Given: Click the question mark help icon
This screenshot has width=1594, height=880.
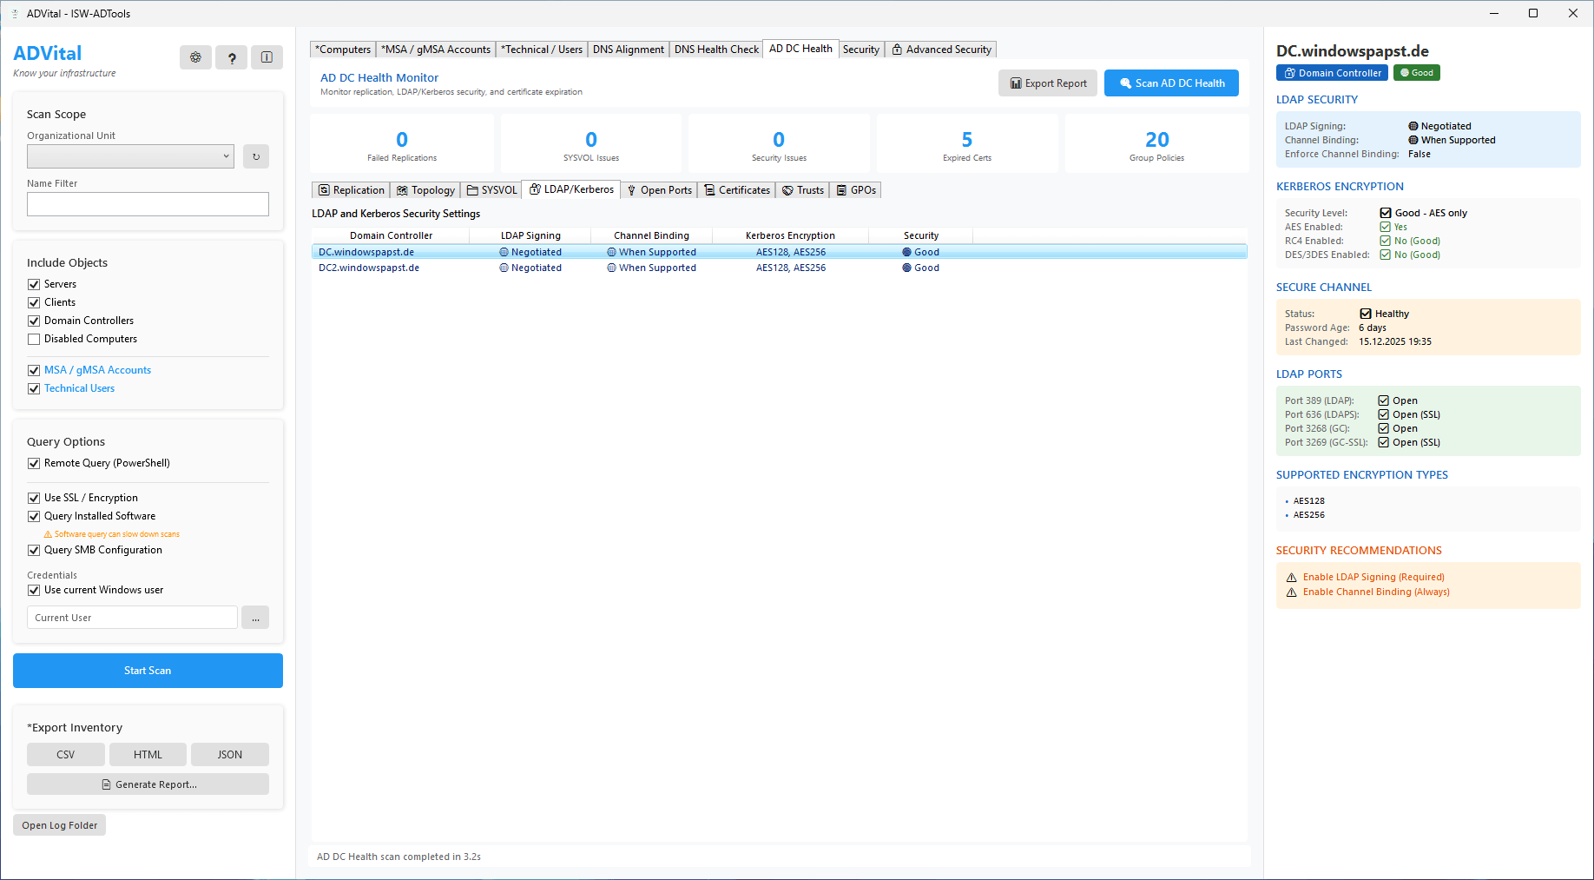Looking at the screenshot, I should (232, 57).
